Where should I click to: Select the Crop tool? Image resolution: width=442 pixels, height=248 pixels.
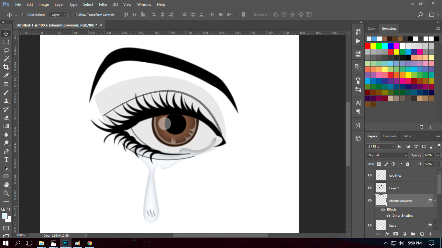pos(6,67)
